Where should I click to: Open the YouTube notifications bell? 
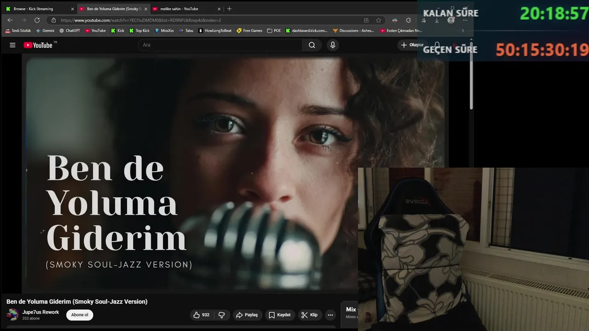[x=437, y=45]
